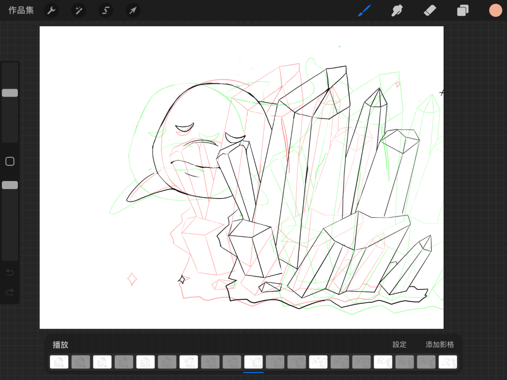Viewport: 507px width, 380px height.
Task: Open the Adjustments magic wand menu
Action: coord(78,10)
